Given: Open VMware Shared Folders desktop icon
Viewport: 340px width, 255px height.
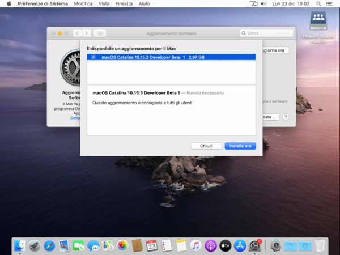Looking at the screenshot, I should [318, 27].
